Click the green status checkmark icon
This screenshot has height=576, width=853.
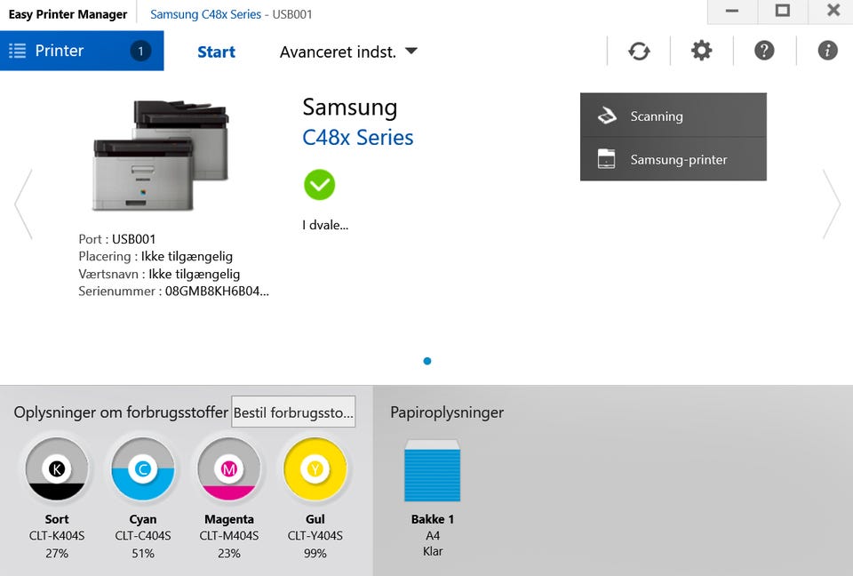[319, 185]
